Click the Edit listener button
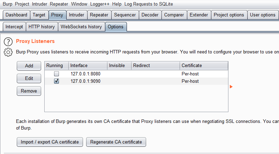The width and height of the screenshot is (279, 154). click(x=29, y=79)
